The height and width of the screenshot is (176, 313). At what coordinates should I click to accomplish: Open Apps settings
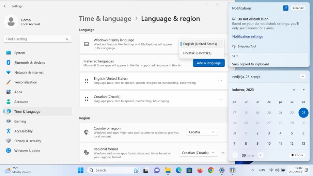coord(38,92)
